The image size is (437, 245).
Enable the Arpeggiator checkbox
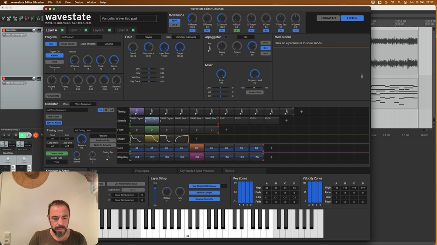coord(226,37)
